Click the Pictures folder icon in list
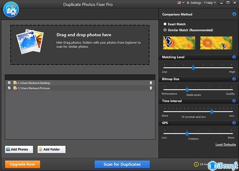 pos(15,88)
